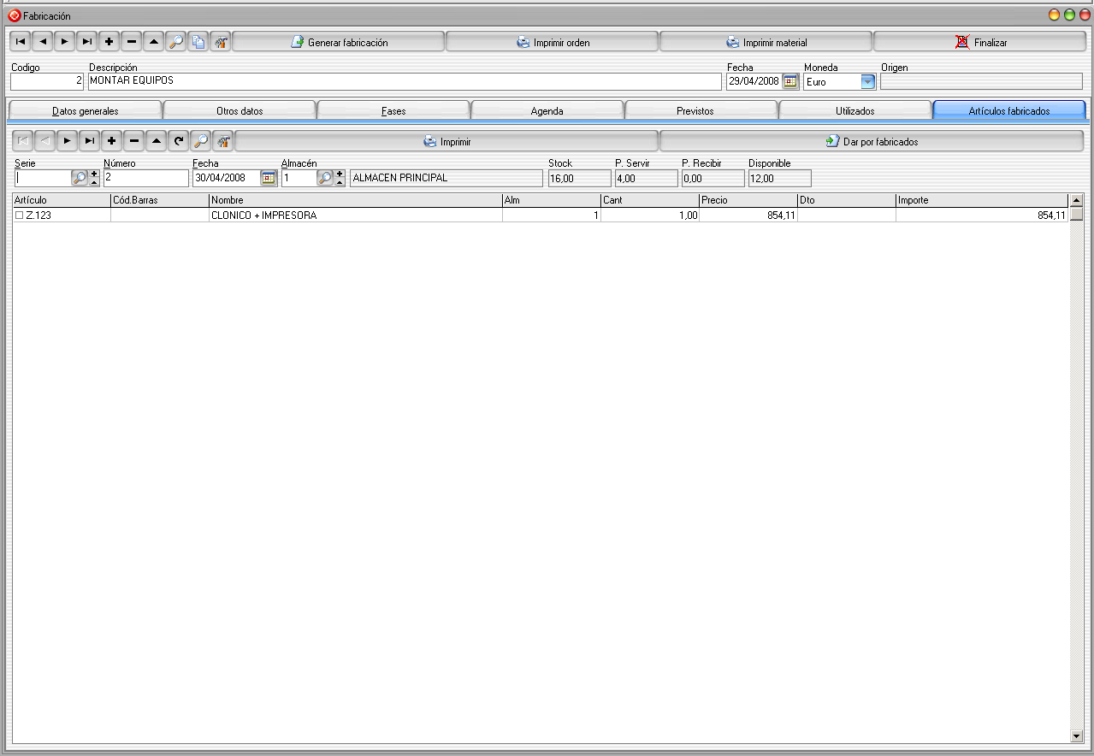The width and height of the screenshot is (1094, 756).
Task: Toggle the checkbox next to article Z.123
Action: tap(20, 216)
